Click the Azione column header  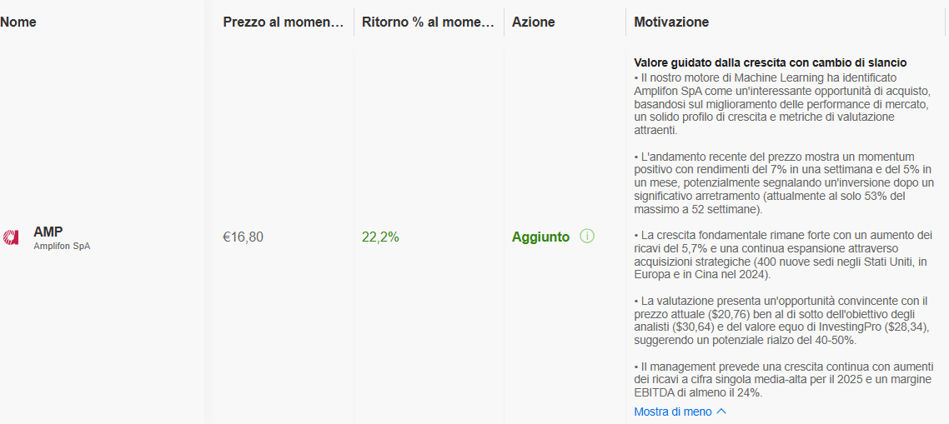[x=533, y=22]
